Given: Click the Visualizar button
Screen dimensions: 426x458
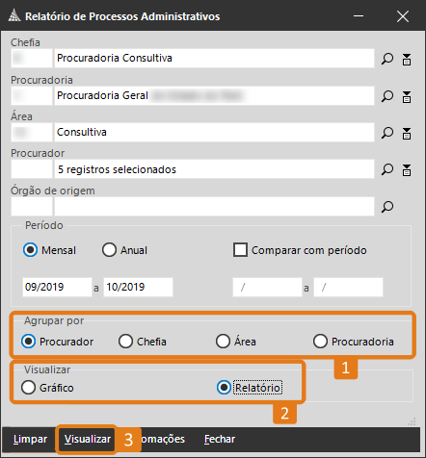Looking at the screenshot, I should tap(88, 439).
